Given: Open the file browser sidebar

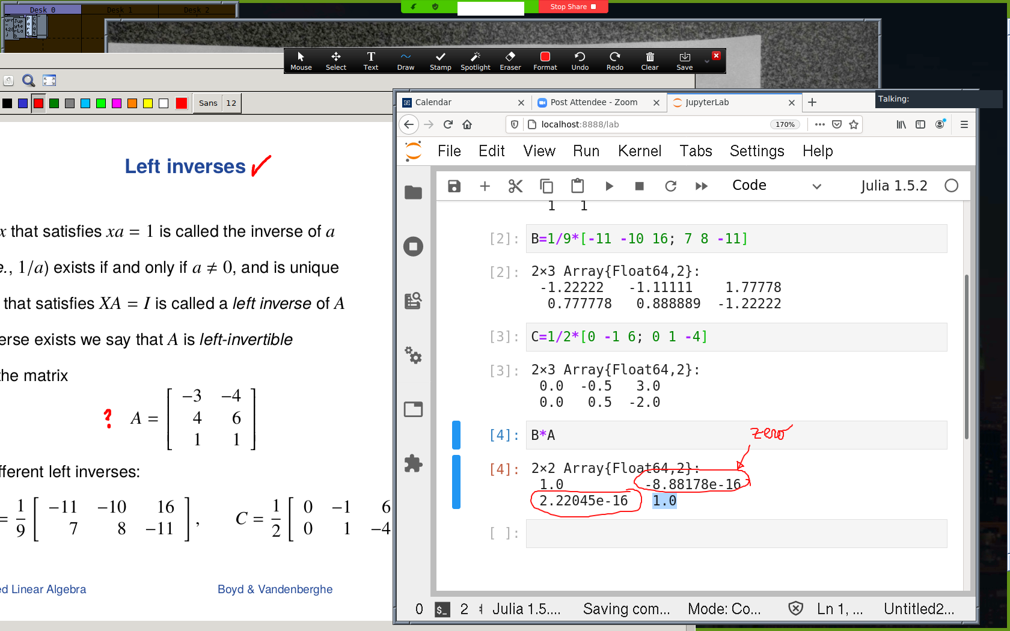Looking at the screenshot, I should click(x=413, y=192).
